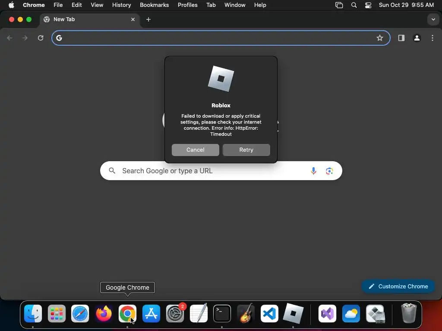Open Terminal from the Dock

pyautogui.click(x=222, y=313)
